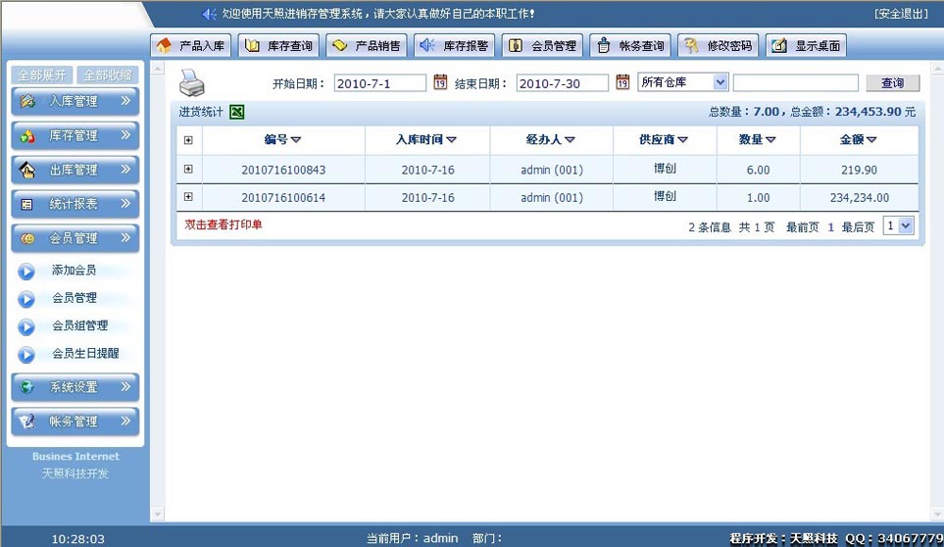The image size is (944, 547).
Task: Sort table by 入库时间 column
Action: click(x=426, y=139)
